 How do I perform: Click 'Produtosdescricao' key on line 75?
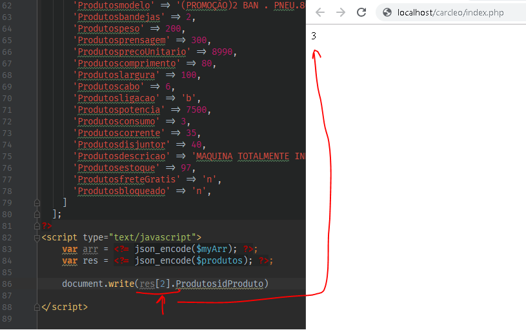(121, 157)
